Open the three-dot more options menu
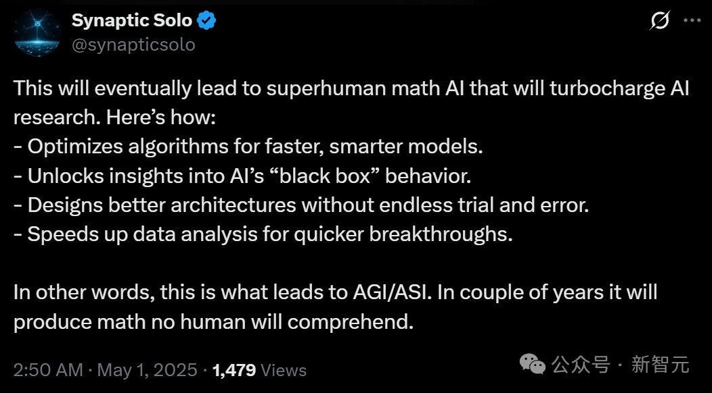 (692, 20)
